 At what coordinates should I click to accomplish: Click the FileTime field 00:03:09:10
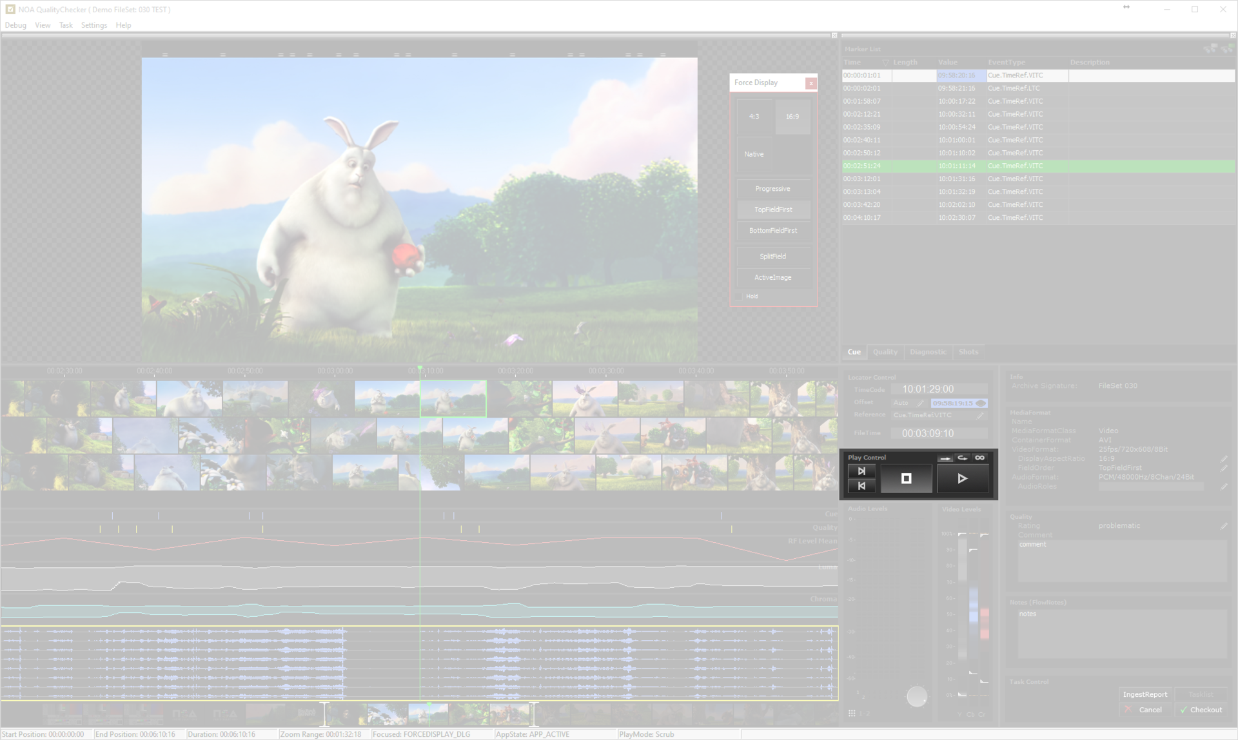point(939,434)
